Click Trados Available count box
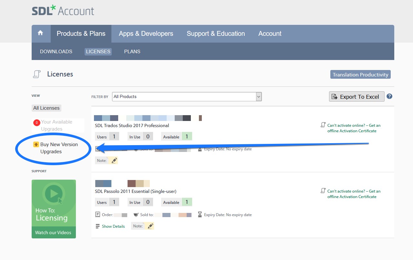Screen dimensions: 413x260 (x=177, y=136)
